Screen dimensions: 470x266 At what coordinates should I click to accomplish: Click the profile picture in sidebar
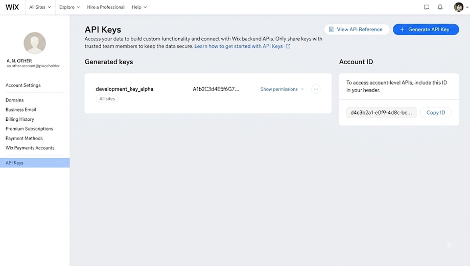pos(35,43)
